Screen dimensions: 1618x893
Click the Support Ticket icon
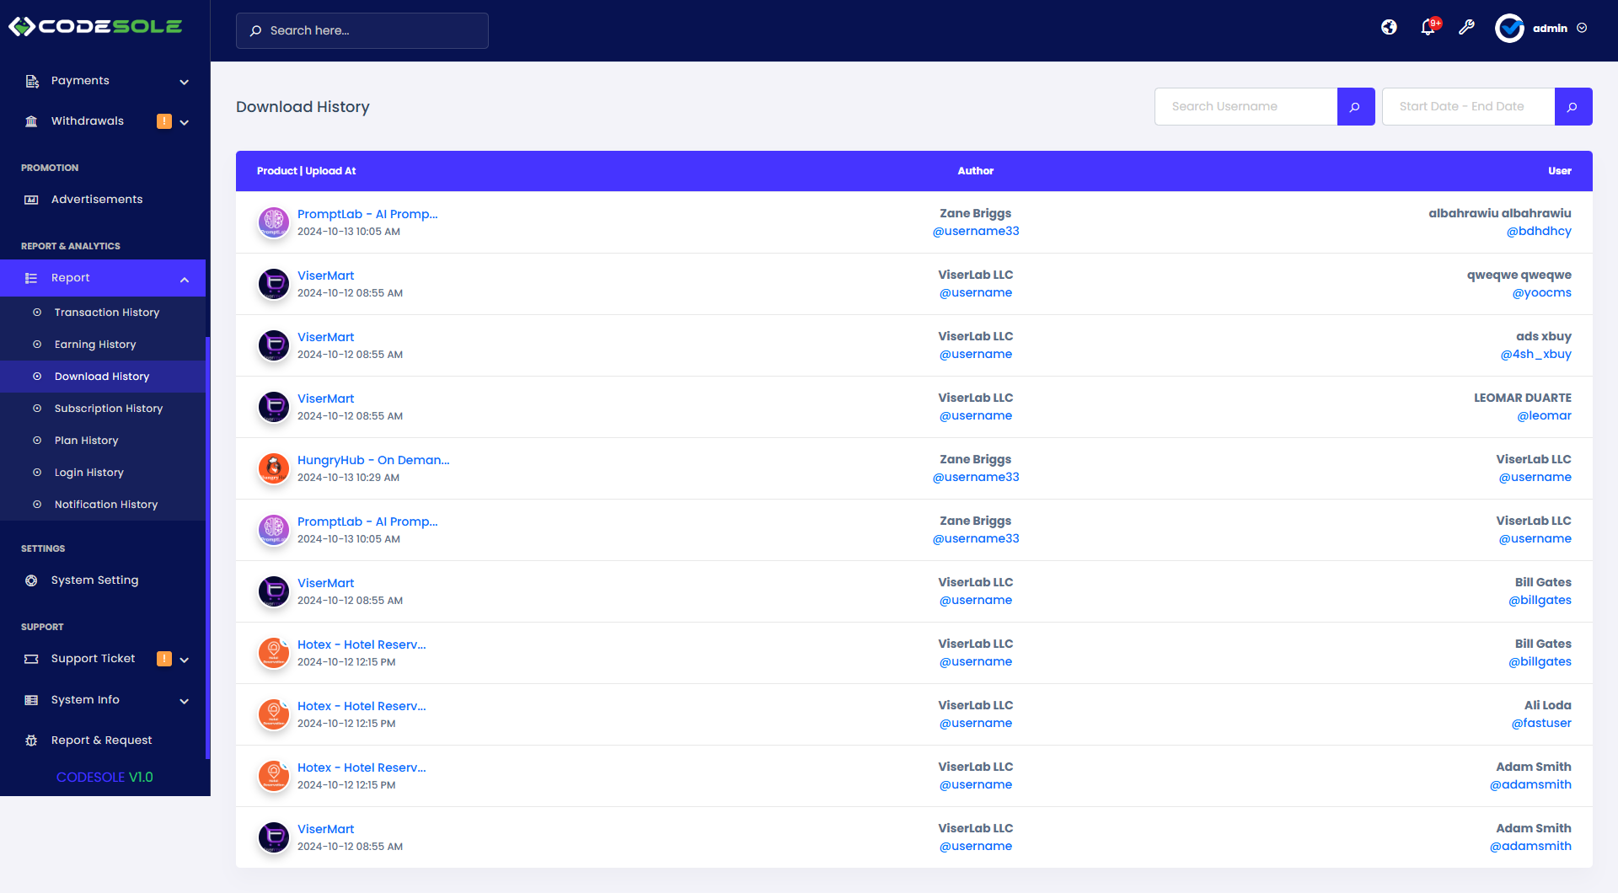[31, 659]
